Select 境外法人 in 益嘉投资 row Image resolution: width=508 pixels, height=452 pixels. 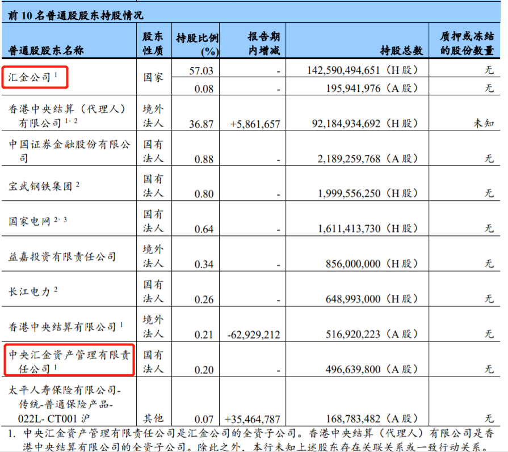coord(153,256)
